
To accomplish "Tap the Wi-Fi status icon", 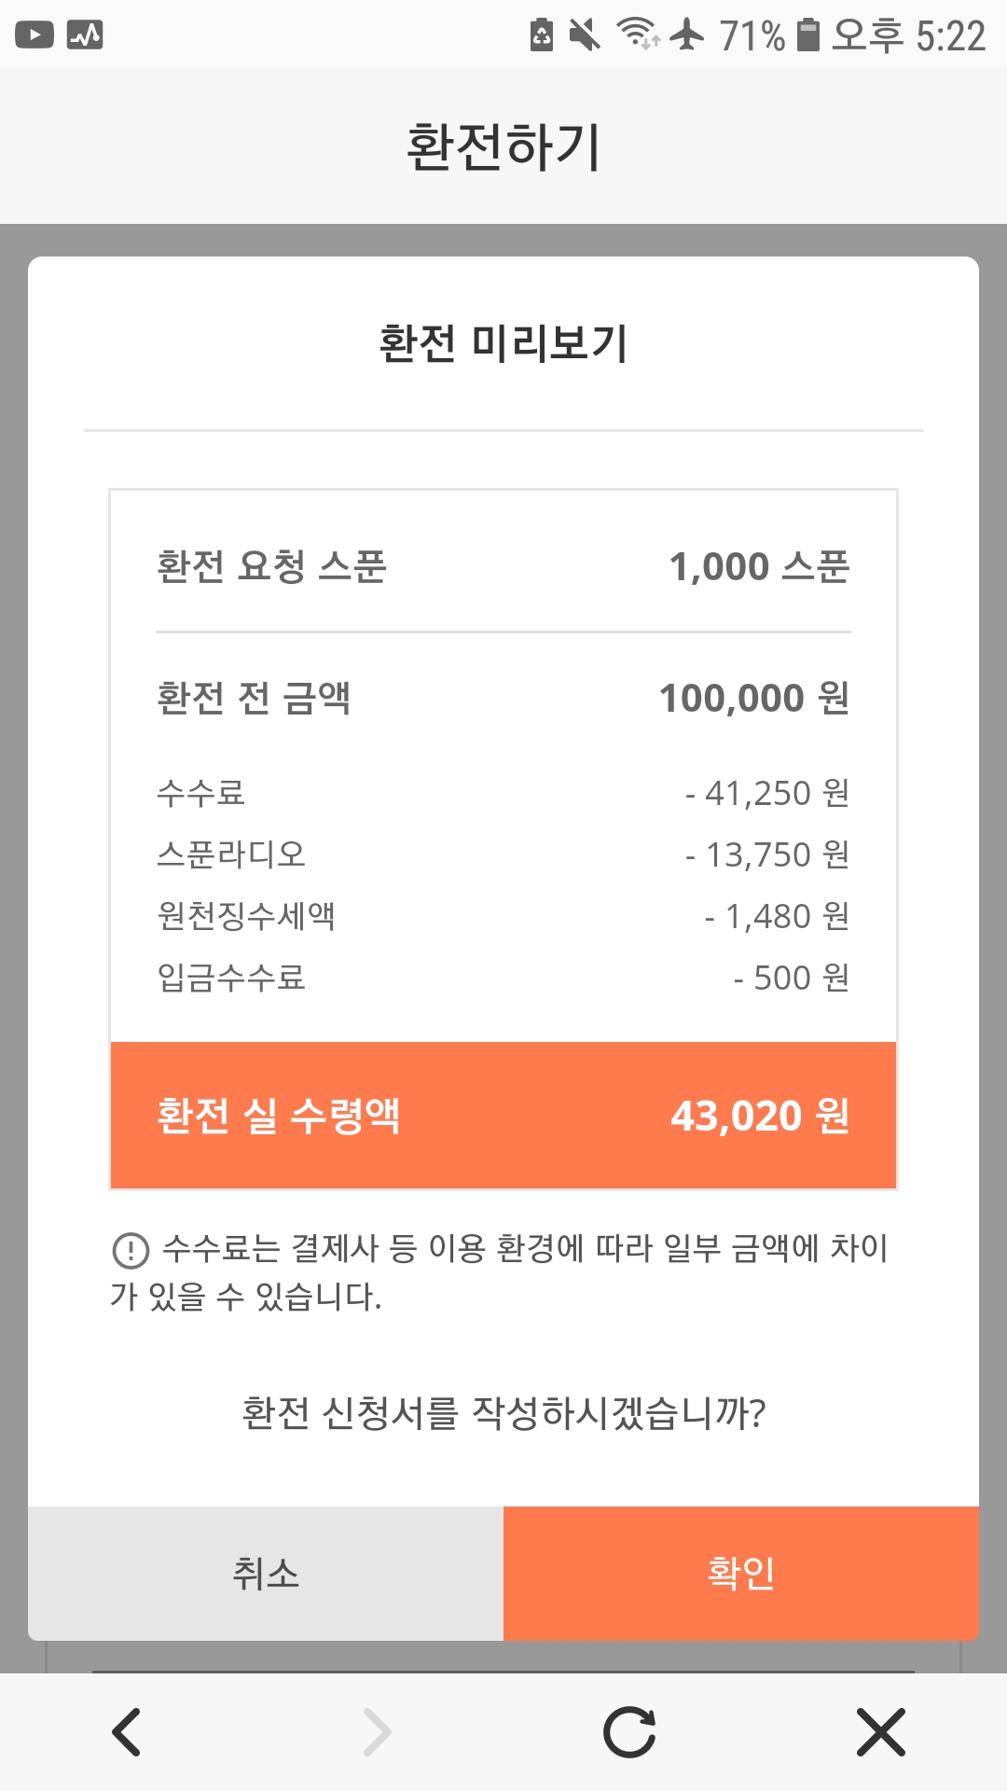I will [638, 34].
